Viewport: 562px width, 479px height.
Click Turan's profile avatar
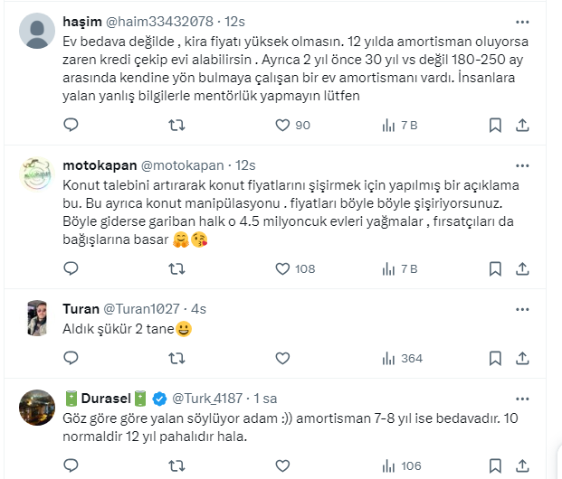point(38,317)
